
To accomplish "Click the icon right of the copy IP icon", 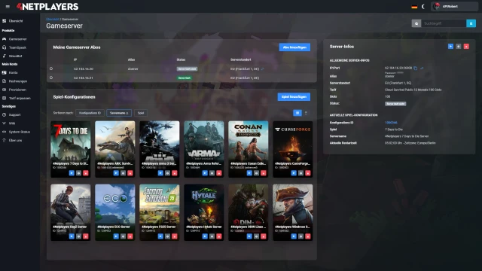I will (422, 69).
